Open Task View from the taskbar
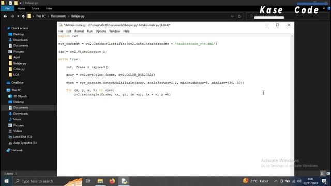 88,181
